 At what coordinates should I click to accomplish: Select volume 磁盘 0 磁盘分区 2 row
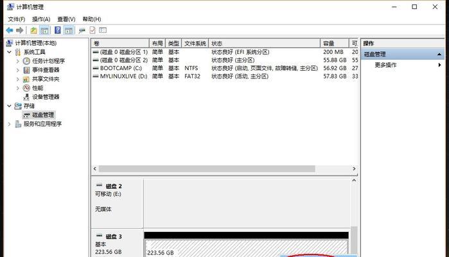click(x=225, y=60)
